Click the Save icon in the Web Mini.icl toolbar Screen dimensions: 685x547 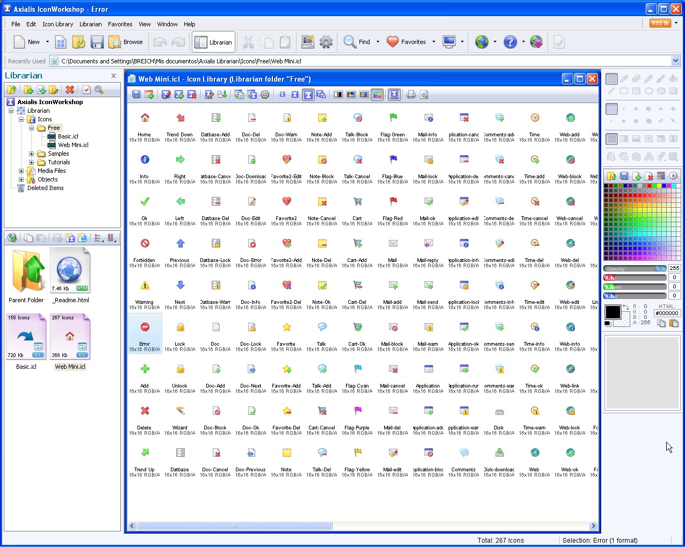pyautogui.click(x=136, y=94)
